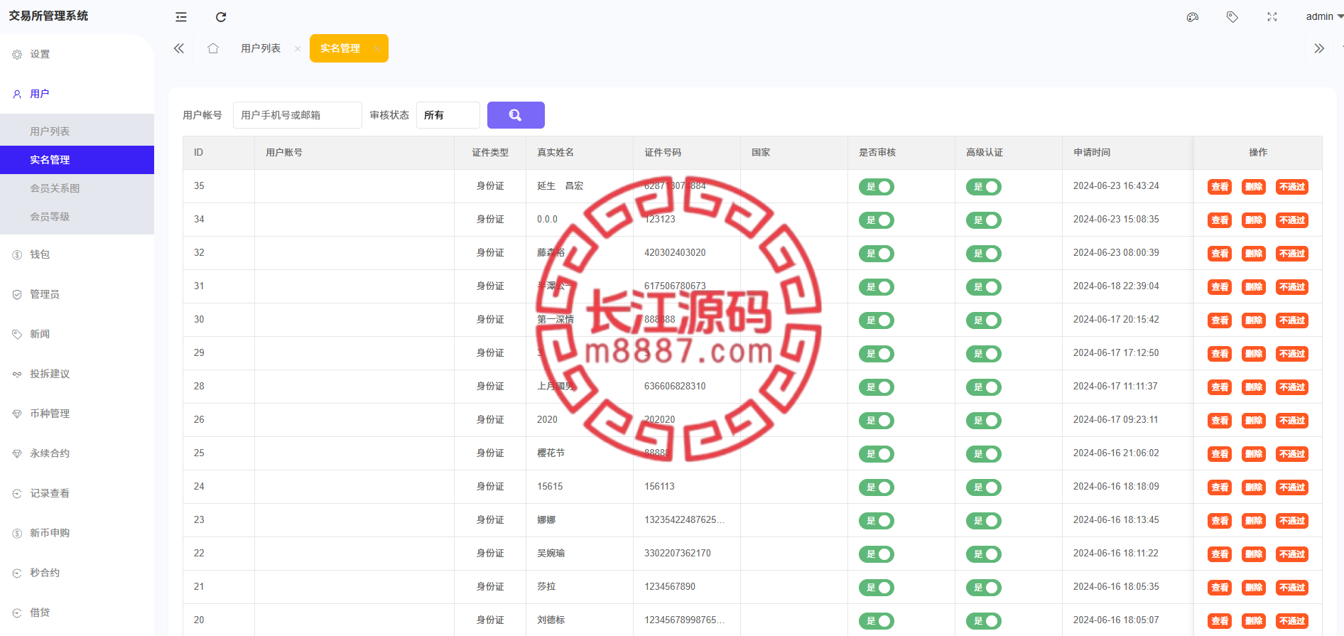Open 新闻 sidebar menu
Screen dimensions: 1344x636
[77, 334]
